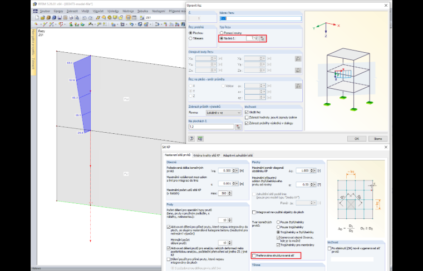The width and height of the screenshot is (423, 271).
Task: Open the Nástroje menu
Action: click(x=128, y=11)
